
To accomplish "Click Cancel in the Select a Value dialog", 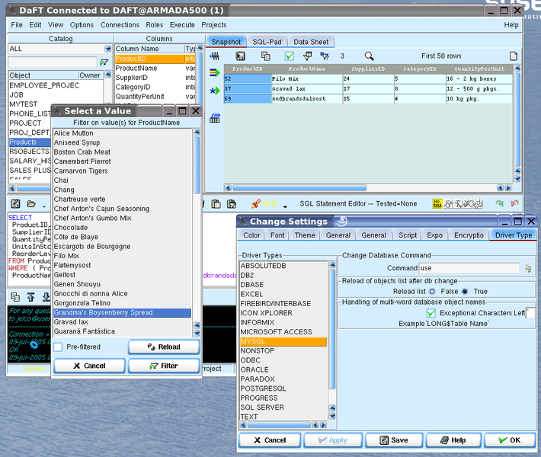I will [x=89, y=366].
